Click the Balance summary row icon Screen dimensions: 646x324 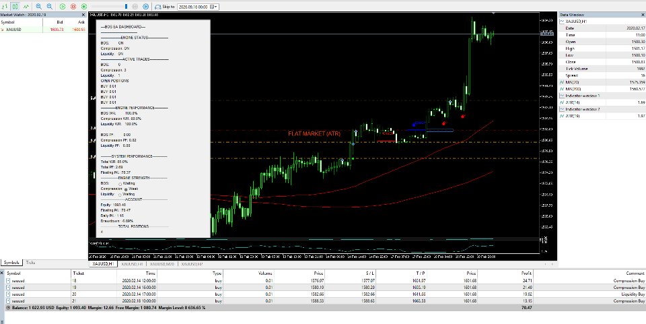8,308
